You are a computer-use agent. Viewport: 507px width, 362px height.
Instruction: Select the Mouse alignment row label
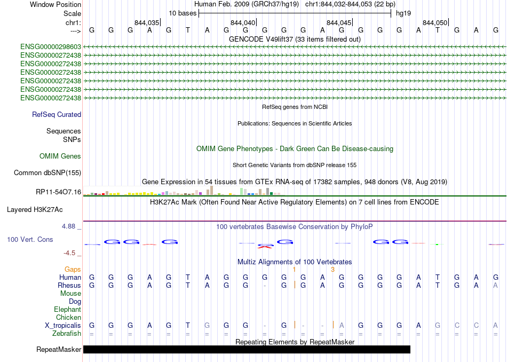pos(71,294)
